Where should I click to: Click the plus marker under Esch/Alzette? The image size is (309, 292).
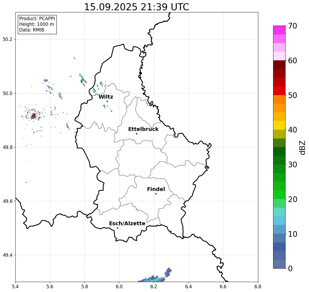coord(117,228)
